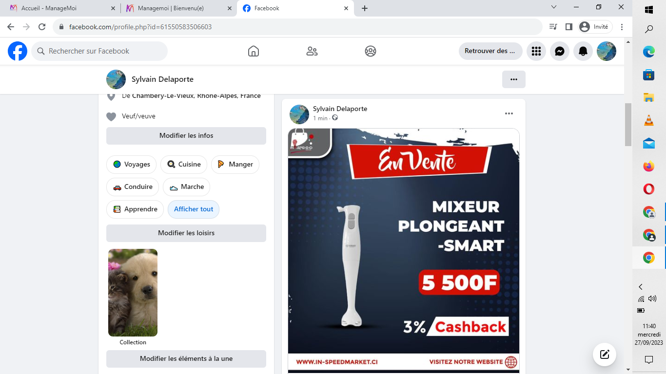The image size is (666, 374).
Task: Open the puppy and kitten Collection thumbnail
Action: click(x=133, y=293)
